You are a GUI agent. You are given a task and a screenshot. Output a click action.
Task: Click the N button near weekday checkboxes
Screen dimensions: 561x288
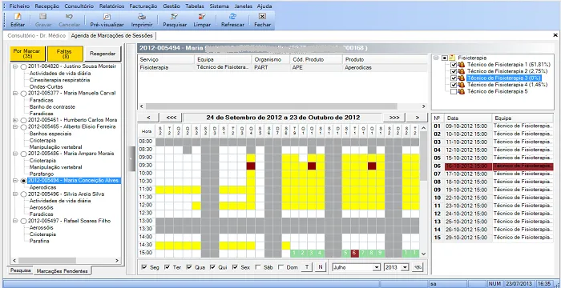pos(321,267)
